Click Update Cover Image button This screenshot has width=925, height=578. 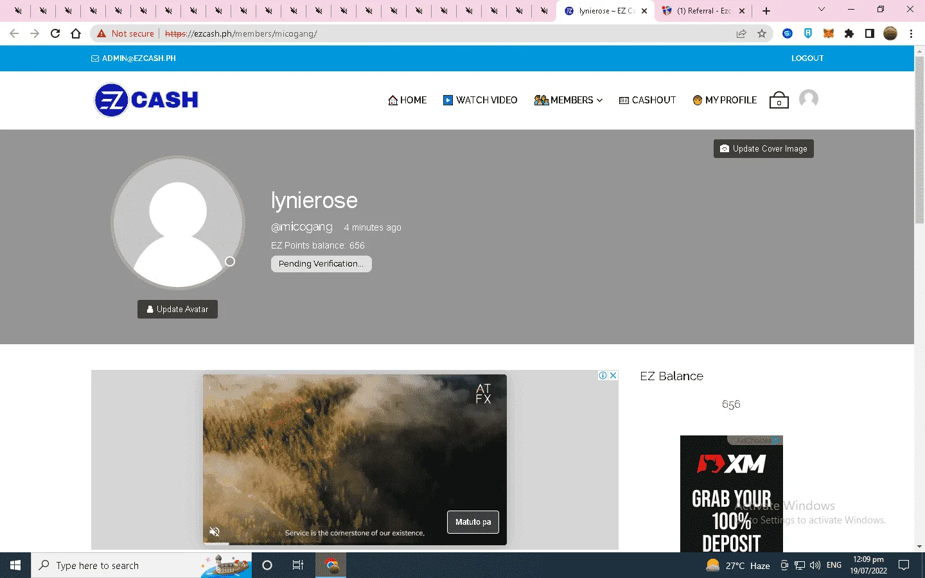coord(764,149)
